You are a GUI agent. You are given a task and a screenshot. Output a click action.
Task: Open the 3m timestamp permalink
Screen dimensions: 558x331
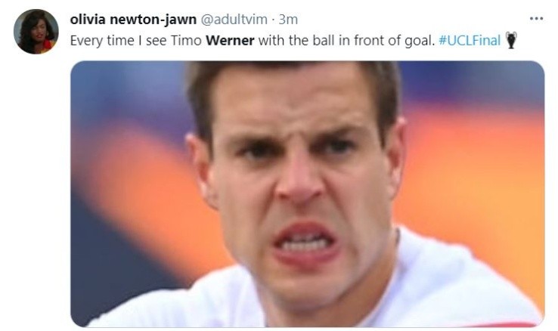[288, 19]
